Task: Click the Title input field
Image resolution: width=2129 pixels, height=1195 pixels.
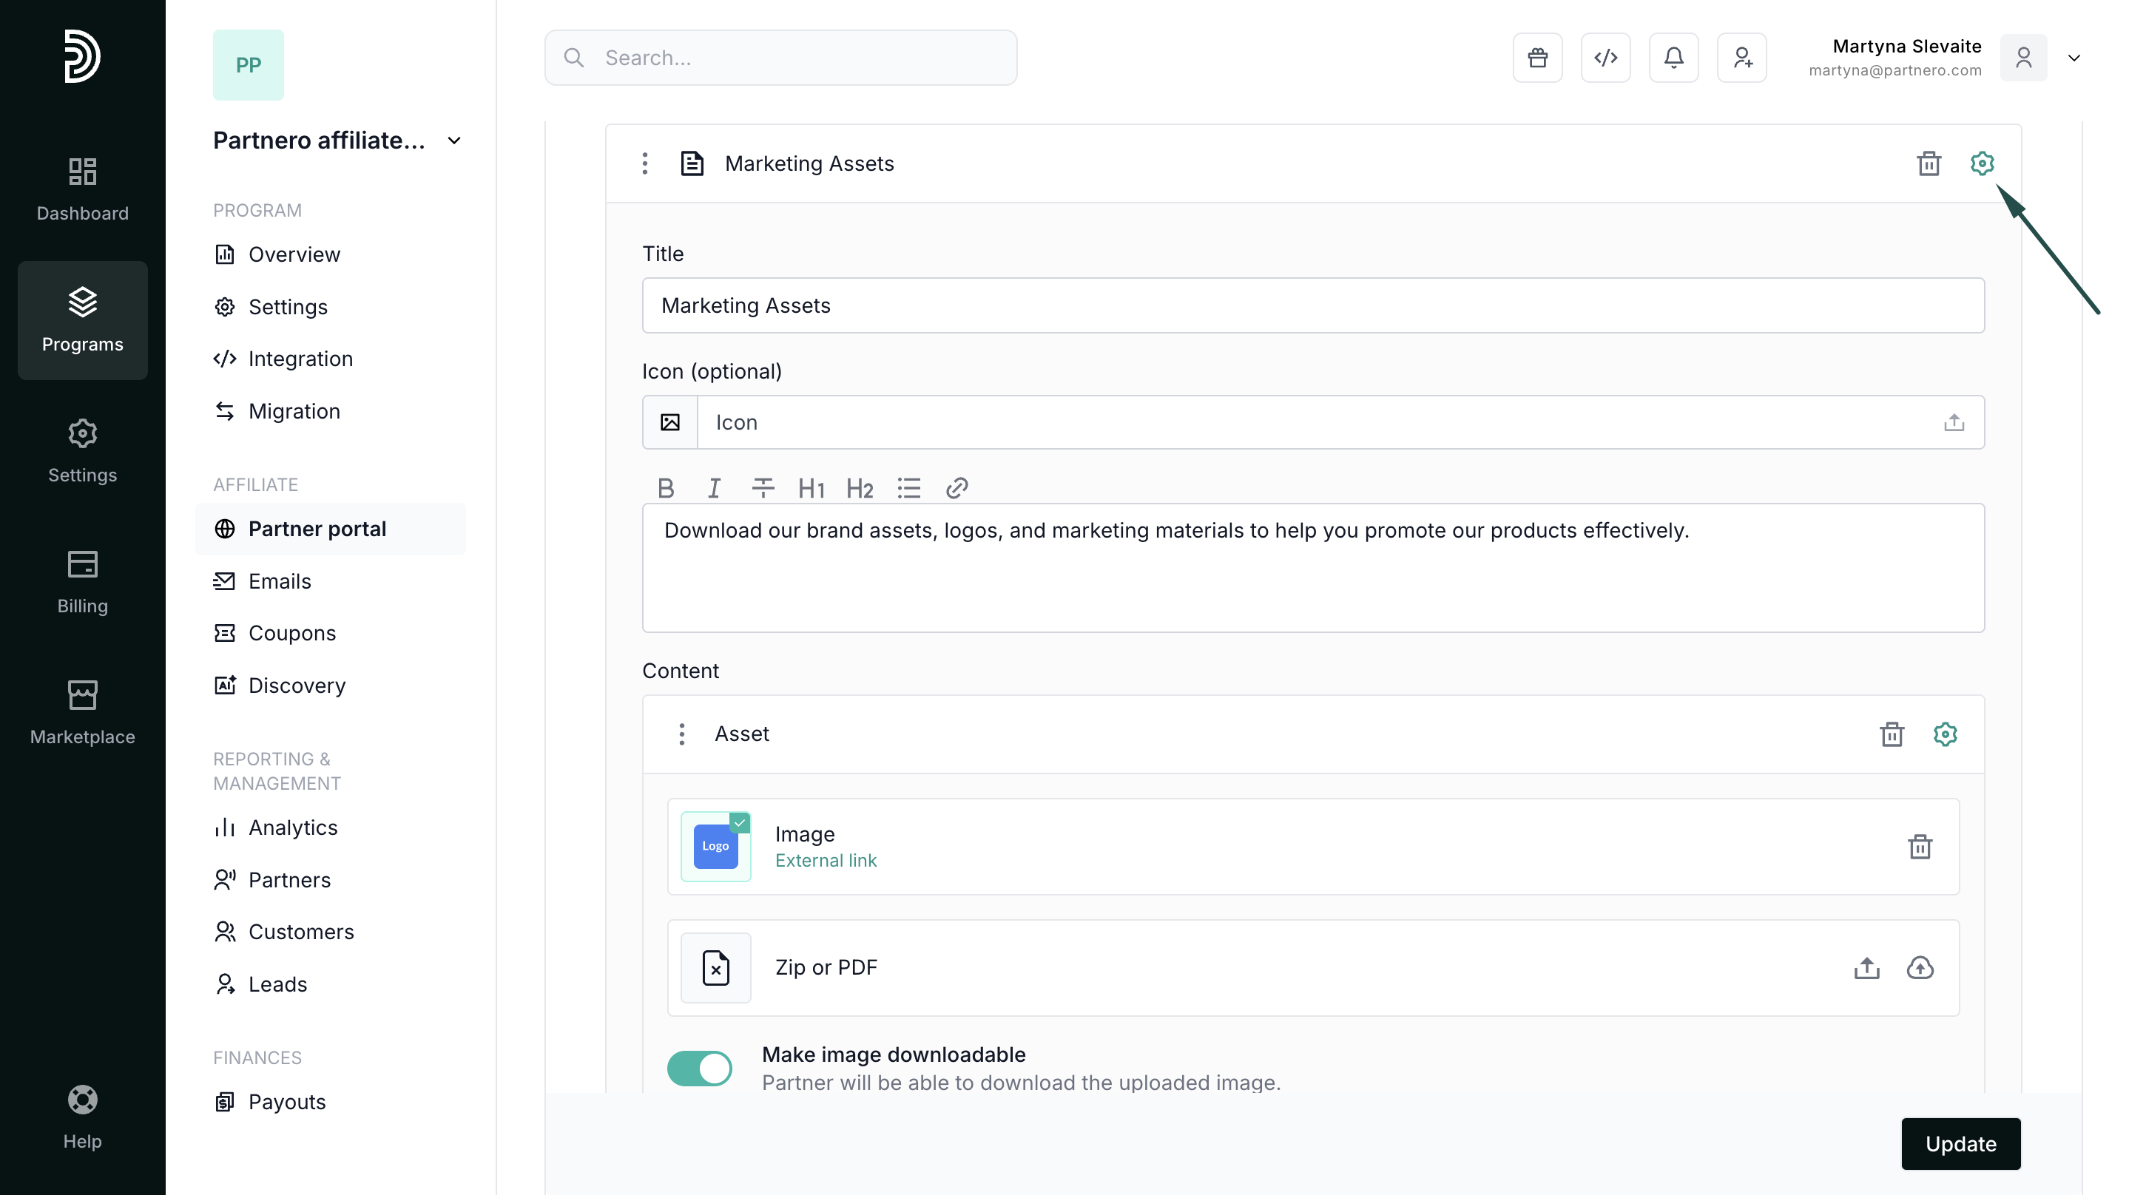Action: click(1312, 305)
